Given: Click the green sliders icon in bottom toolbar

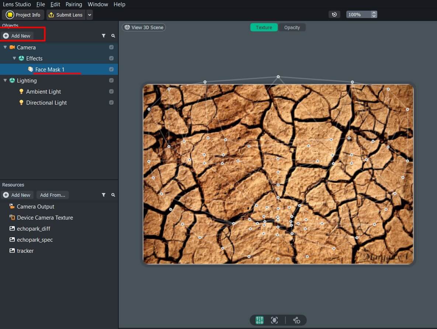Looking at the screenshot, I should (x=260, y=320).
